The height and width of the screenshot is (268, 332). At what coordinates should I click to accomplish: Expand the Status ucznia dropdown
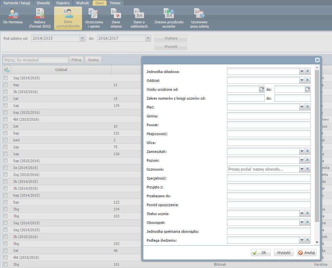coord(302,213)
